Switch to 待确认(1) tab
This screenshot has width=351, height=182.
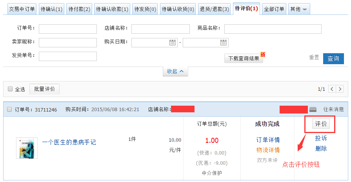coord(51,9)
